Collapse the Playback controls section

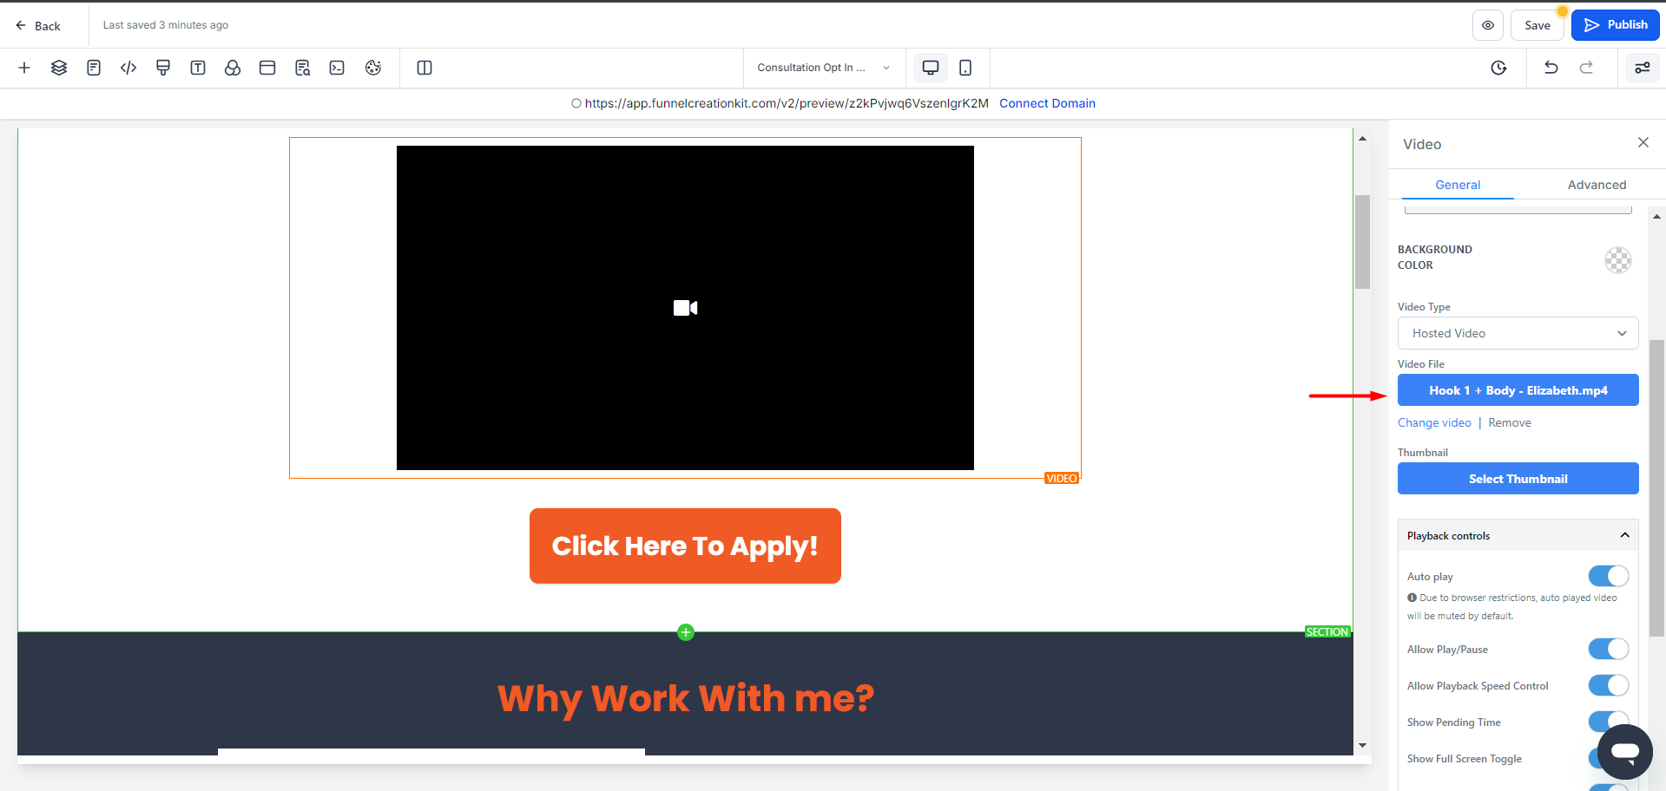pos(1624,536)
